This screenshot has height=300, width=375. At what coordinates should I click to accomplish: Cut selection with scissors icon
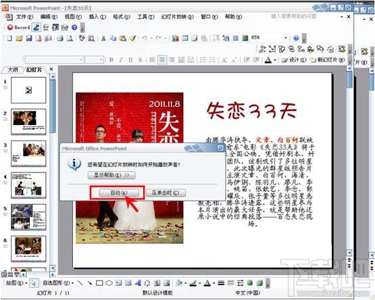tap(103, 38)
